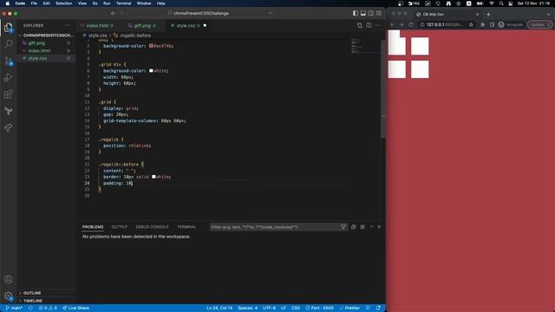Click errors and warnings count in status bar
The width and height of the screenshot is (555, 312).
48,309
